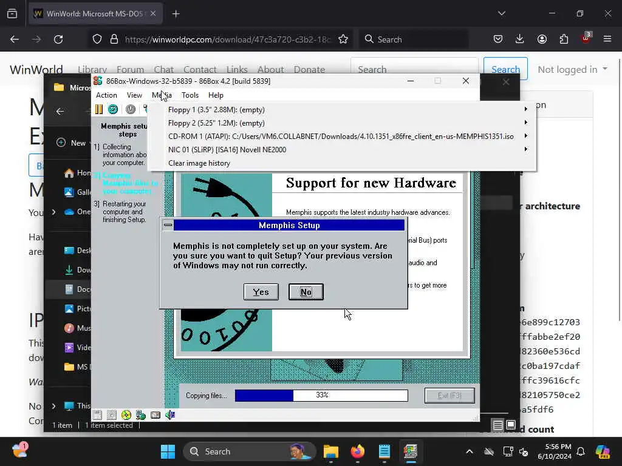Go back in the Firefox browser
The width and height of the screenshot is (622, 466).
(15, 39)
